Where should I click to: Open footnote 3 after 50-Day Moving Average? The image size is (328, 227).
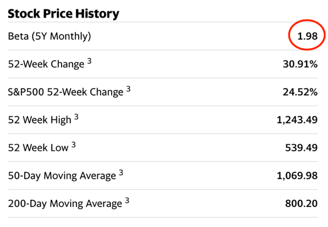pyautogui.click(x=121, y=173)
